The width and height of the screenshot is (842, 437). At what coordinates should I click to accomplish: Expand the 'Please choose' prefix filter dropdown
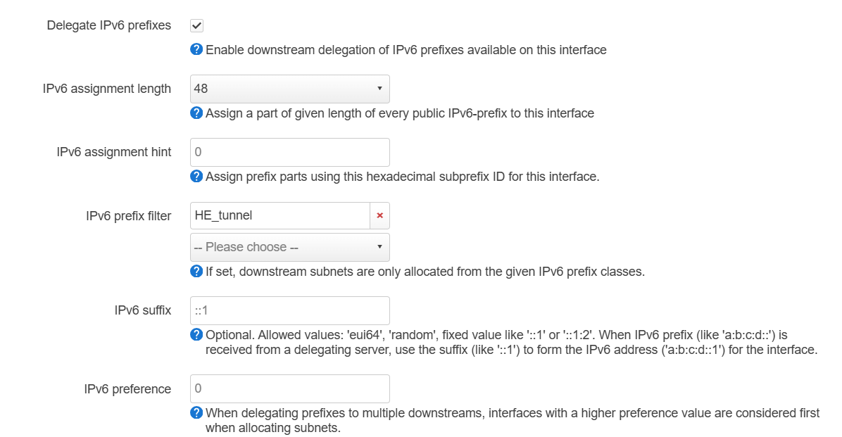coord(289,247)
